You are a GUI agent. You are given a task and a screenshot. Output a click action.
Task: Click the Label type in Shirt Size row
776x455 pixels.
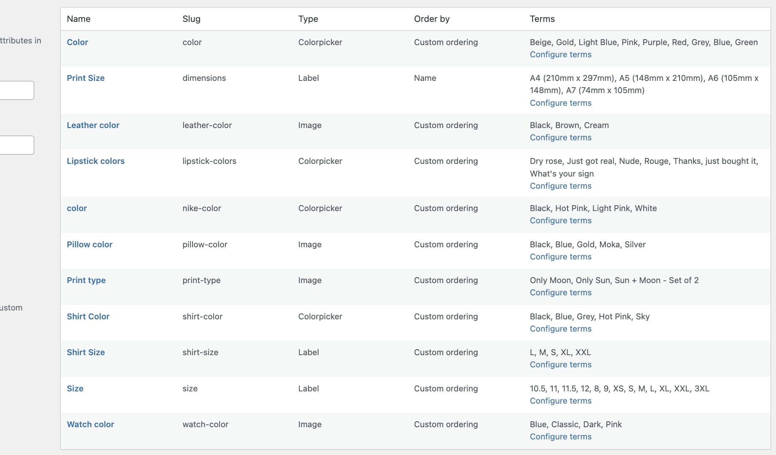point(308,352)
